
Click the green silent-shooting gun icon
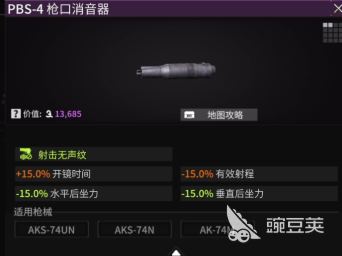[26, 154]
